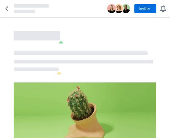Click the large gray heading placeholder block
The image size is (170, 138).
37,36
